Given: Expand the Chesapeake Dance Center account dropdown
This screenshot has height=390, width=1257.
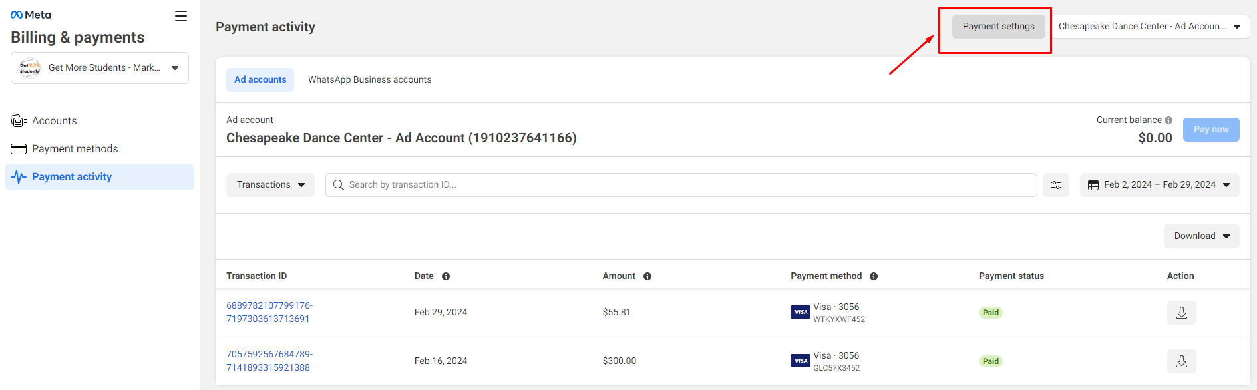Looking at the screenshot, I should point(1151,27).
